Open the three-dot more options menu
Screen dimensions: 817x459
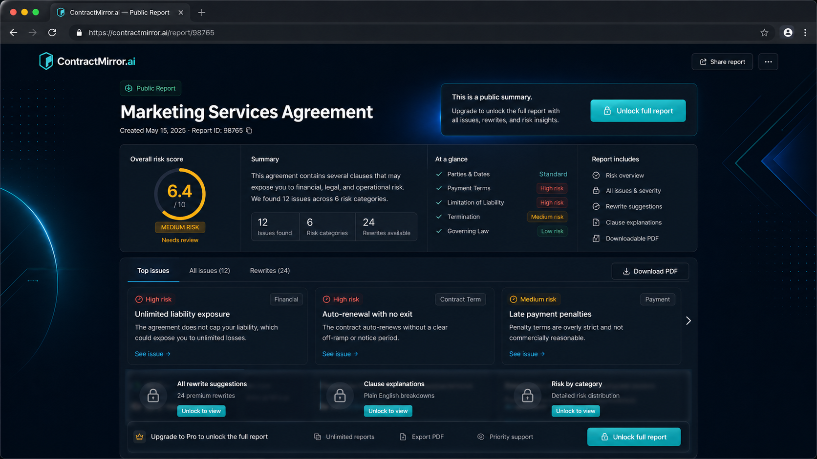click(768, 62)
